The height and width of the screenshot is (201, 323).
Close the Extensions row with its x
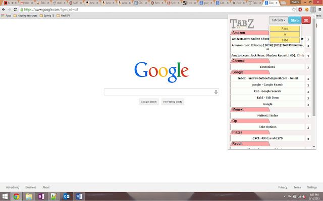[308, 67]
